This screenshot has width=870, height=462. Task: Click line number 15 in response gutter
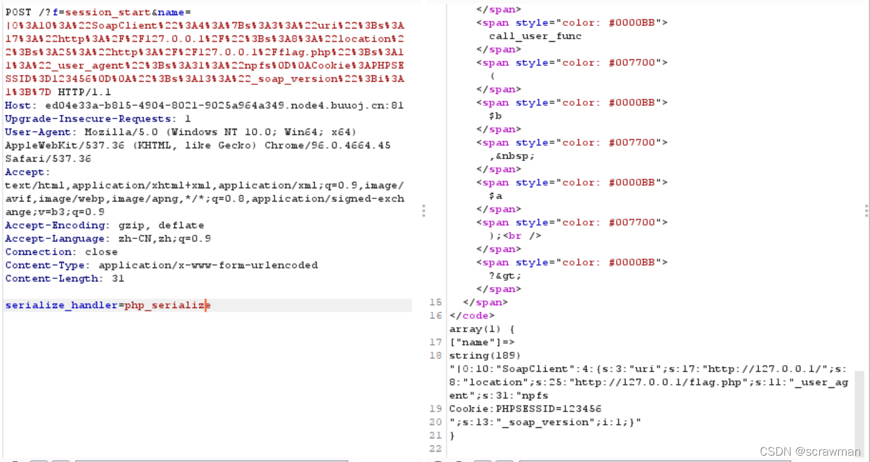click(435, 302)
